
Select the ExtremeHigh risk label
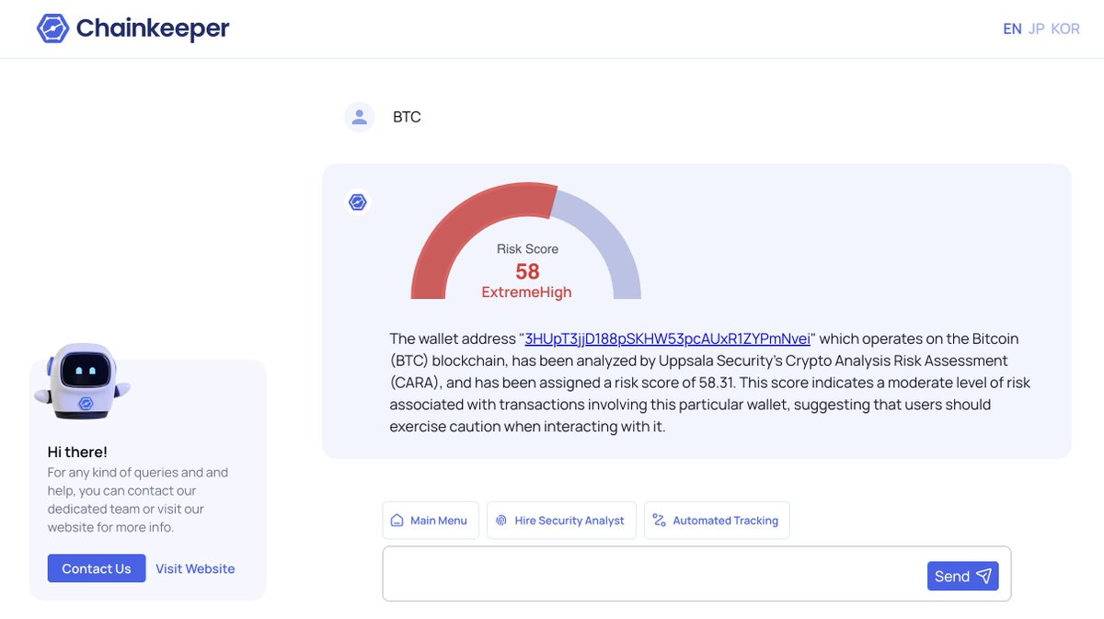coord(526,292)
